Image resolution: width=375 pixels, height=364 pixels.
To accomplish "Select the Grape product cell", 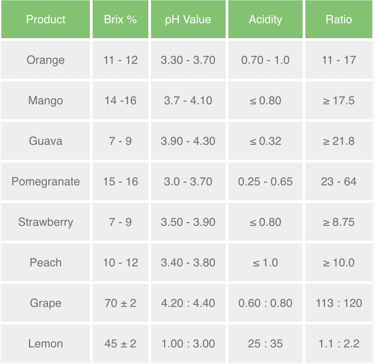I will click(x=46, y=303).
